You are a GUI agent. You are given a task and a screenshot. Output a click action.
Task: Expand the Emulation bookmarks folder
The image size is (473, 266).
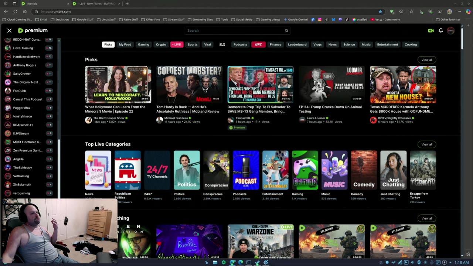click(x=59, y=20)
